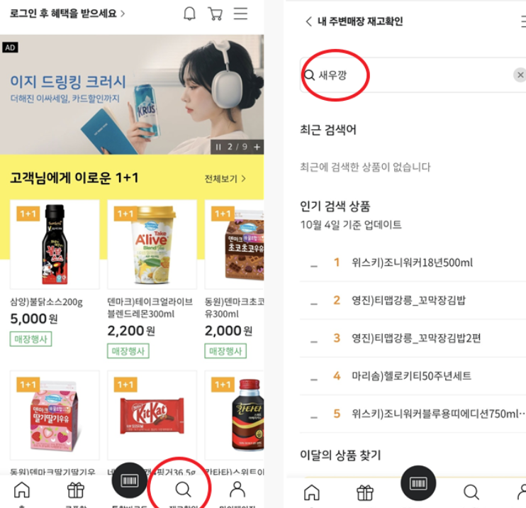The image size is (526, 508).
Task: Click the 새우깡 search input field
Action: 413,75
